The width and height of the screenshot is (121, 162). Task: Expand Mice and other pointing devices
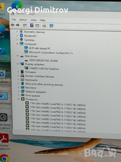pos(18,83)
